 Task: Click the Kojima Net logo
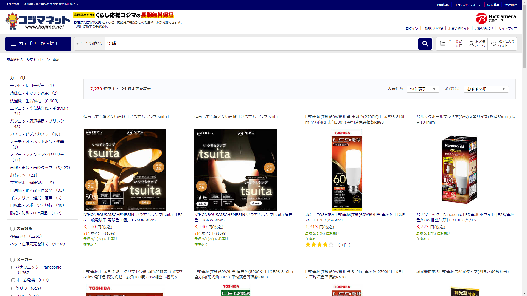click(38, 21)
